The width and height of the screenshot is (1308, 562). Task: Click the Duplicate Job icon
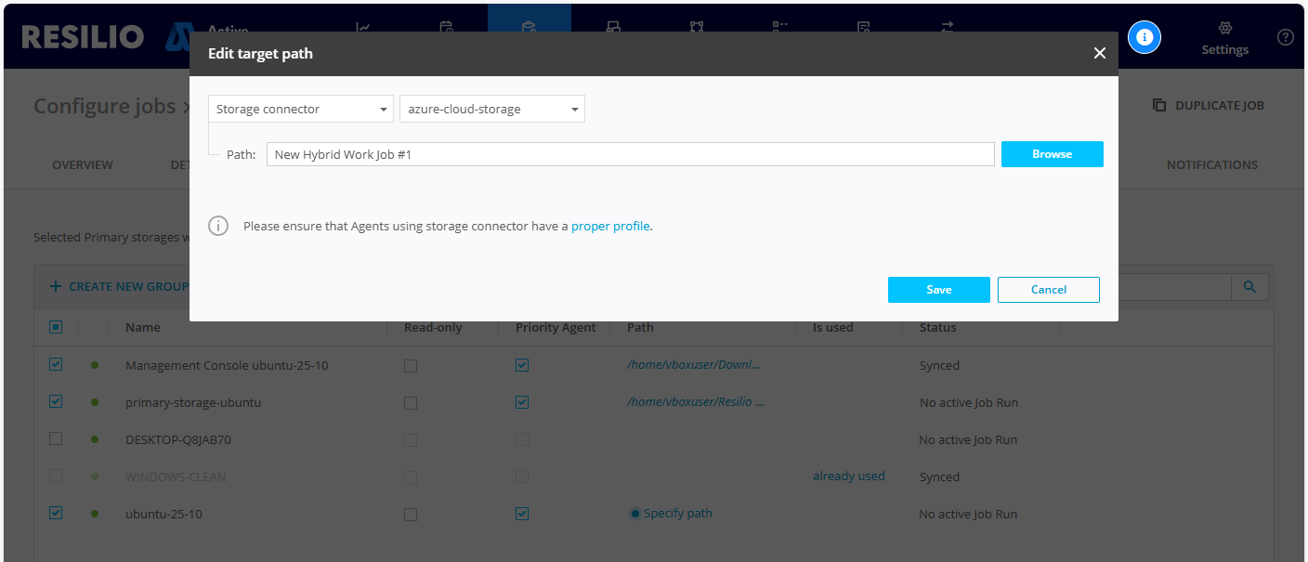1159,105
